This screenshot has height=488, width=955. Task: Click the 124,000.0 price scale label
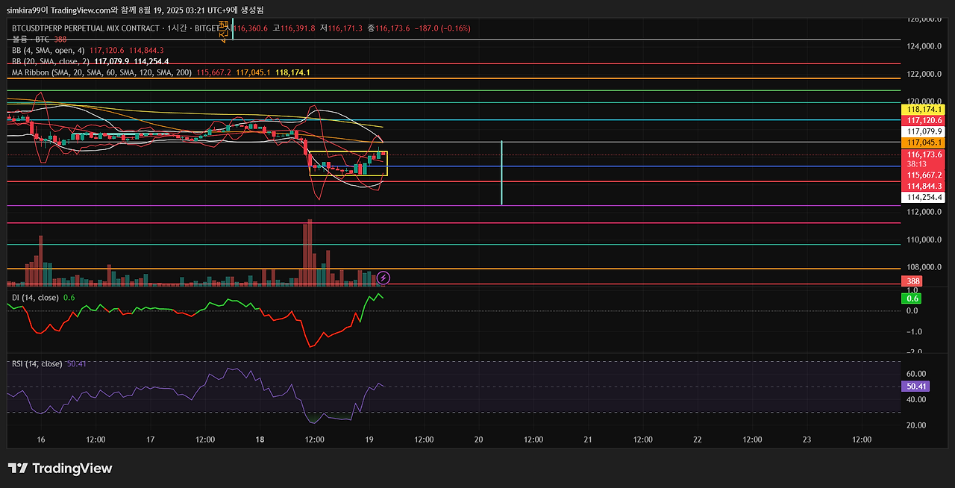[925, 46]
